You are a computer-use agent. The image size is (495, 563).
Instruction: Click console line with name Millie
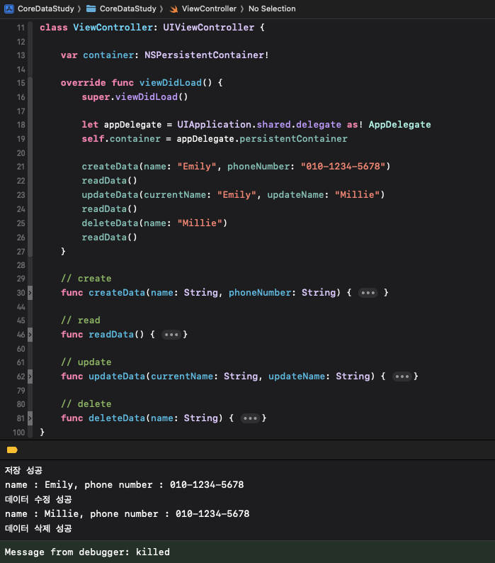click(x=127, y=514)
